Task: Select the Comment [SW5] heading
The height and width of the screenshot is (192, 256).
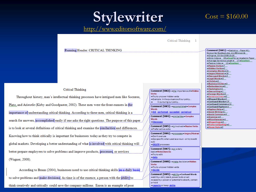Action: click(x=161, y=126)
